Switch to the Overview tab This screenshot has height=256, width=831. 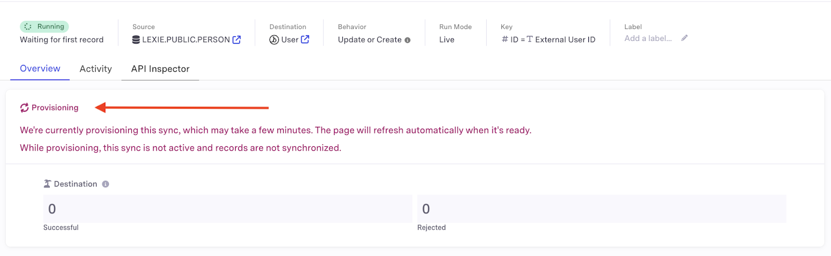(x=40, y=69)
